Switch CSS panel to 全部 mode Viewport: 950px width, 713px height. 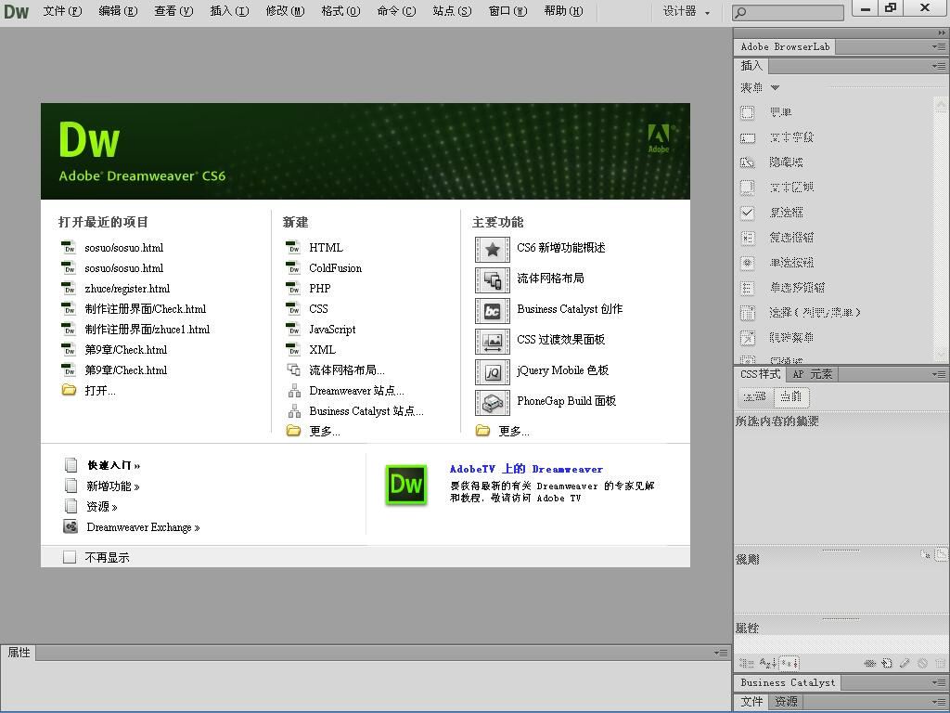pos(755,396)
